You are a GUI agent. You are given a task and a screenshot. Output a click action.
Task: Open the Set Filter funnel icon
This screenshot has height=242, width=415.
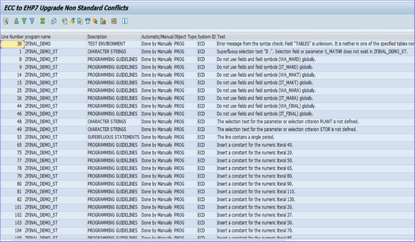[33, 21]
